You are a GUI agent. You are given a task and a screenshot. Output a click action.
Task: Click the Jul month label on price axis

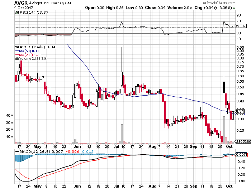117,147
